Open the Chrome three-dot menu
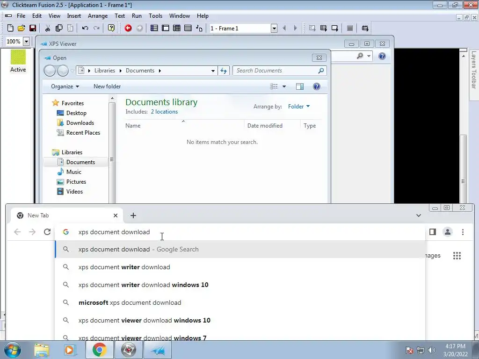 click(x=463, y=232)
